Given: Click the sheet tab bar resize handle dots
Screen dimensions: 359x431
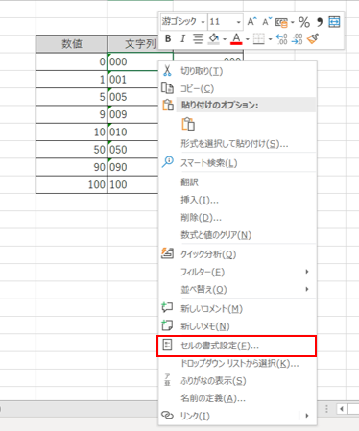Looking at the screenshot, I should coord(326,409).
